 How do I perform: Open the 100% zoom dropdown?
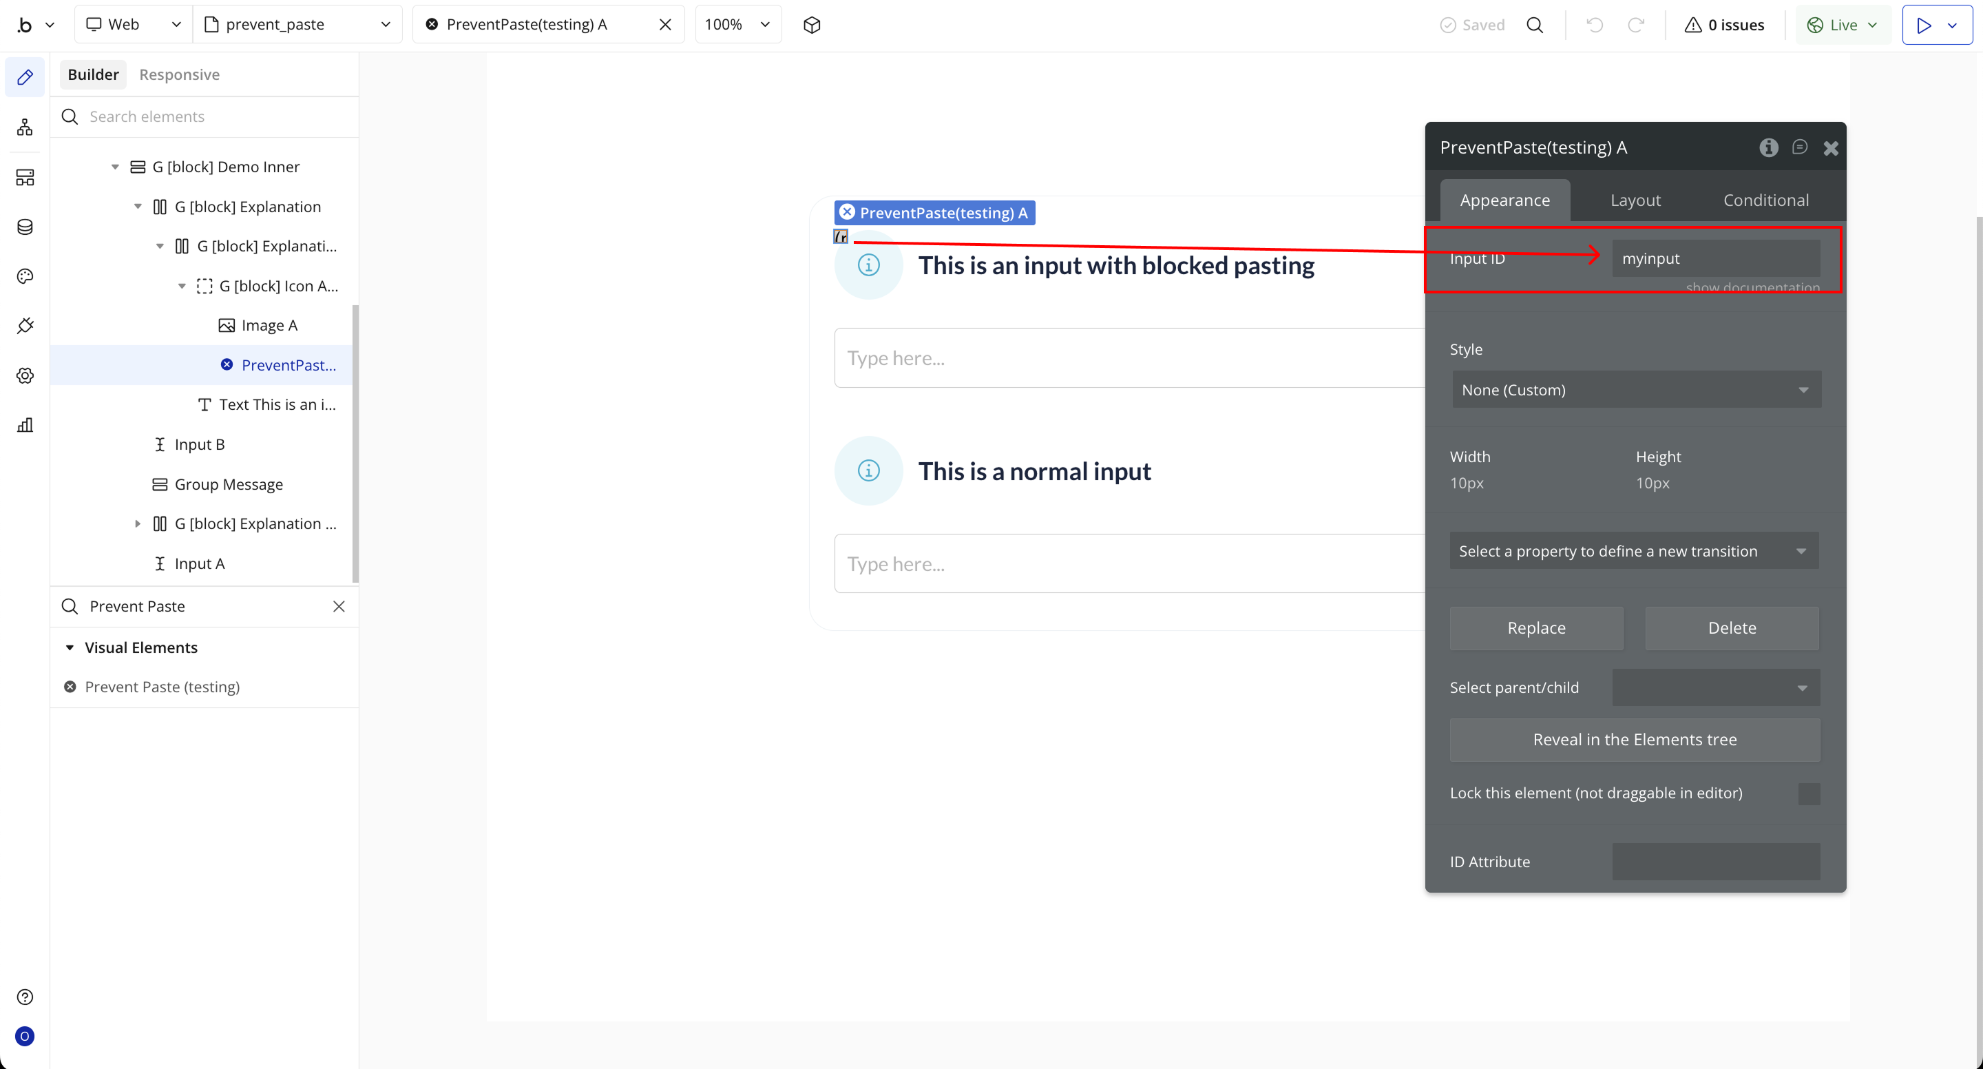click(x=737, y=25)
